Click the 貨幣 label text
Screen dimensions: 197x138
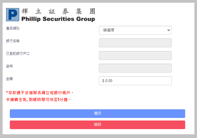click(x=9, y=66)
